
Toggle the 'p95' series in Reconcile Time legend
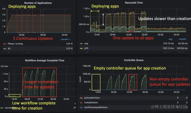point(86,48)
